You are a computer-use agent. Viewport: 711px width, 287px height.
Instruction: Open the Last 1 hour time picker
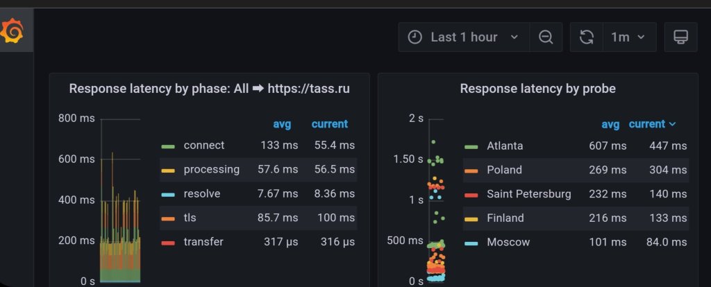click(464, 37)
